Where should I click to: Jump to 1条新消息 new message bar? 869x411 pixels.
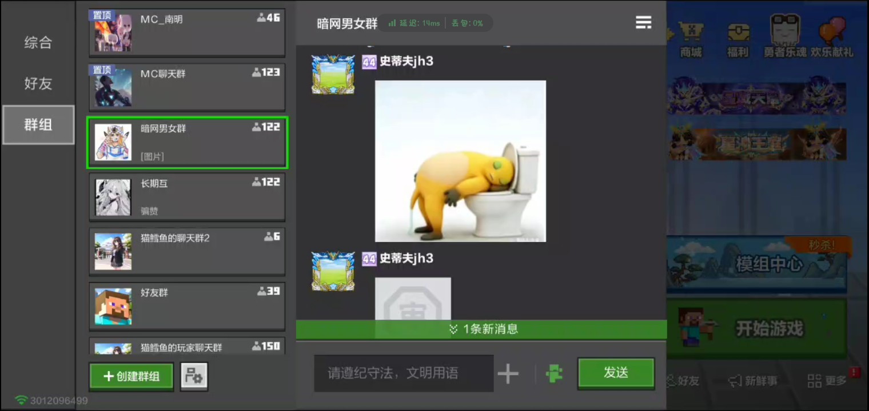[481, 329]
